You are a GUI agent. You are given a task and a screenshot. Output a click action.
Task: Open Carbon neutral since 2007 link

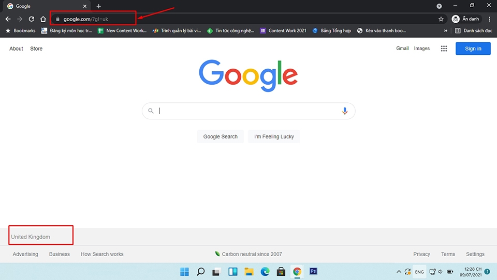248,254
